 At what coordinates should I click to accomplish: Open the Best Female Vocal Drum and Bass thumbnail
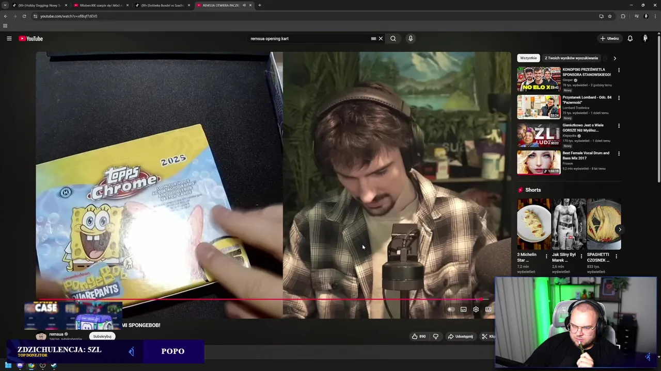tap(539, 162)
